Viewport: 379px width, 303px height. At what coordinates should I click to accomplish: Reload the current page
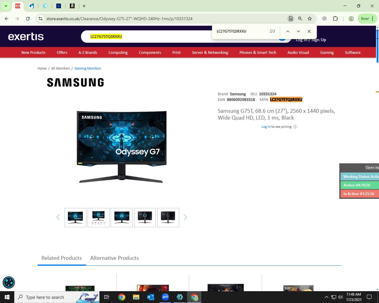[x=28, y=19]
